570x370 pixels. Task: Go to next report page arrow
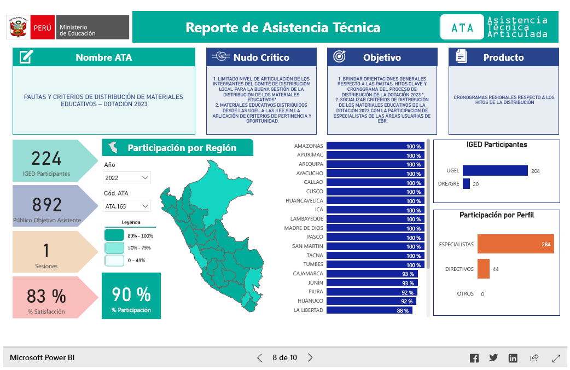tap(310, 357)
